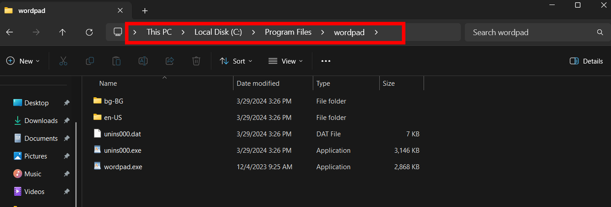Click the pin icon beside Pictures
Image resolution: width=611 pixels, height=207 pixels.
pyautogui.click(x=67, y=156)
